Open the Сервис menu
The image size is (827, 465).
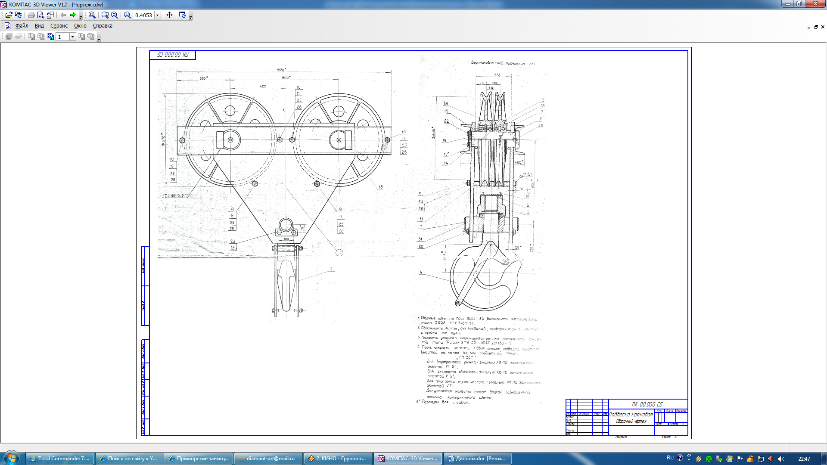[59, 26]
